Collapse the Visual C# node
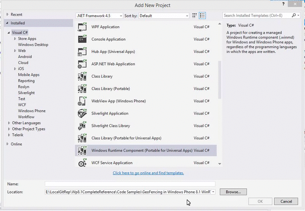Viewport: 305px width, 211px height. click(8, 33)
